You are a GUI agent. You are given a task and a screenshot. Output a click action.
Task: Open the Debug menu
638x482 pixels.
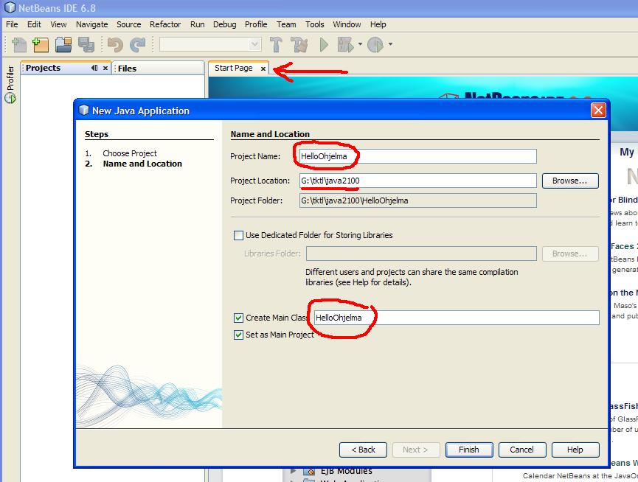(x=225, y=24)
